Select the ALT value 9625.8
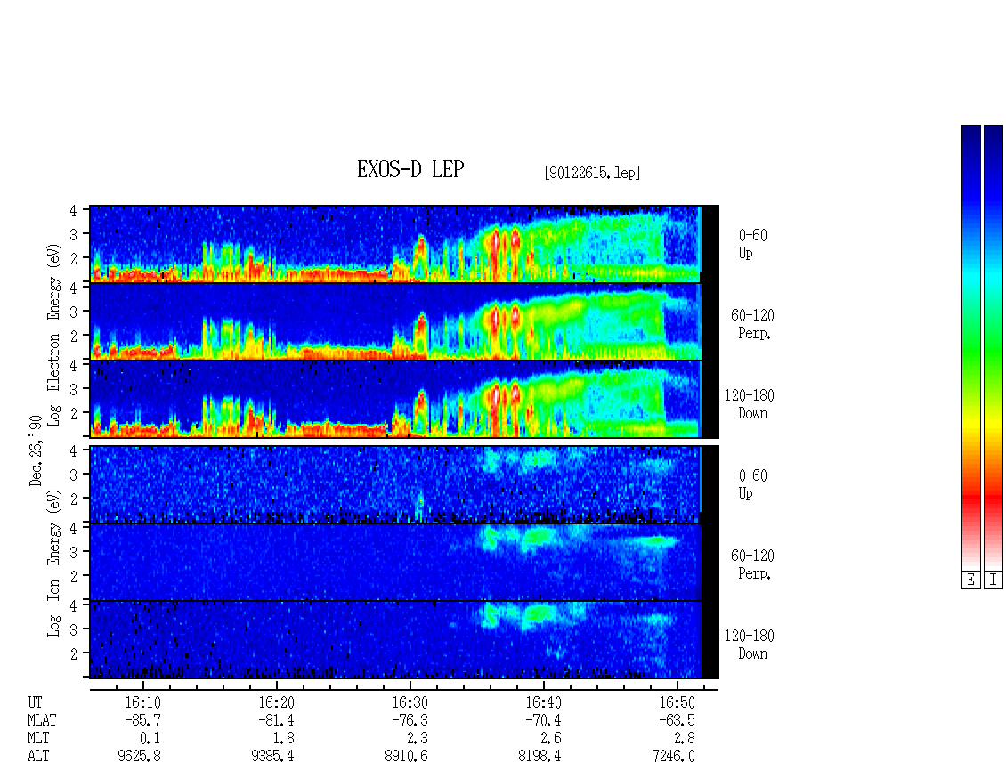The height and width of the screenshot is (779, 1006). click(x=139, y=757)
